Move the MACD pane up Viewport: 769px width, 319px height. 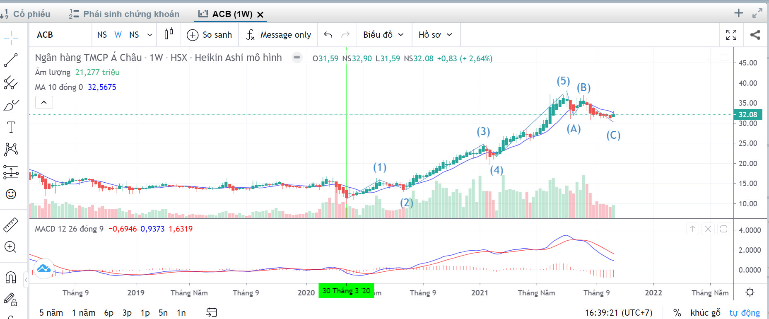[692, 228]
